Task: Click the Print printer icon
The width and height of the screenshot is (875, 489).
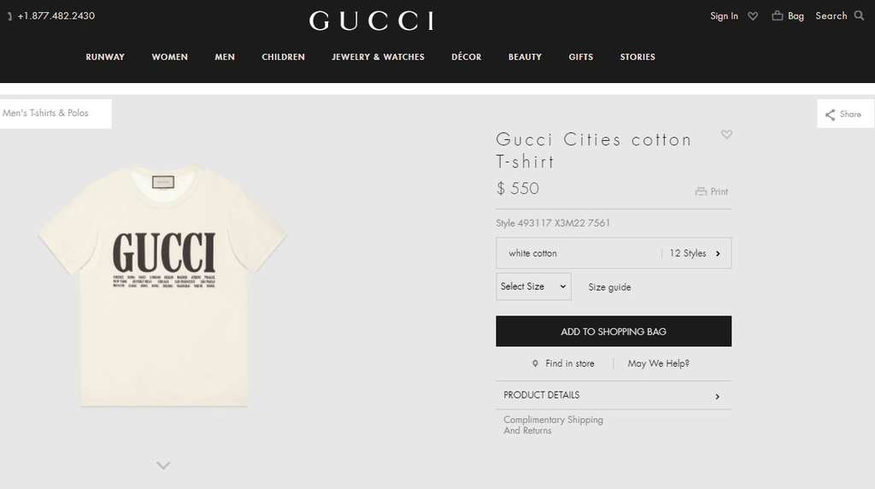Action: point(701,191)
